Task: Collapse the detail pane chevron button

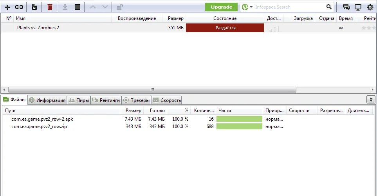Action: [x=371, y=99]
